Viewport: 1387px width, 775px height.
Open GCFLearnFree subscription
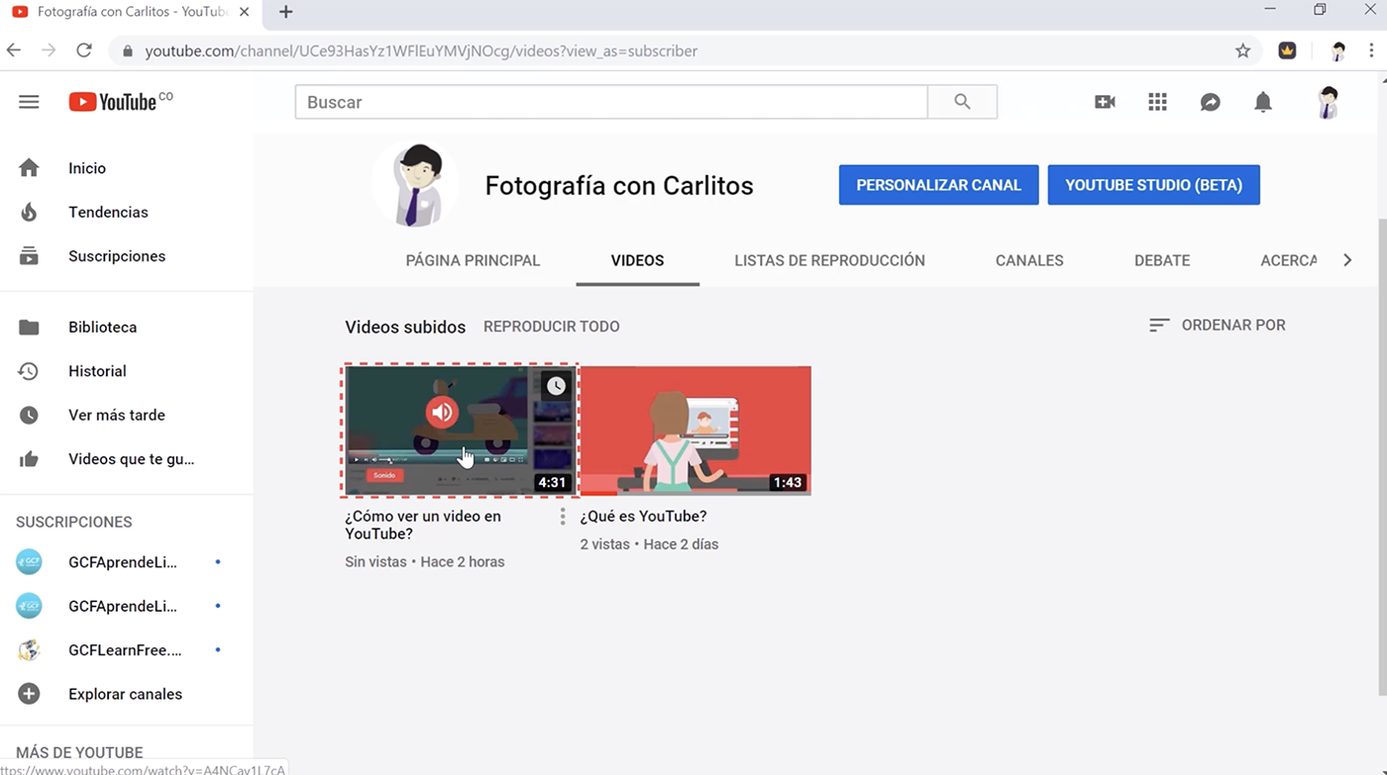click(x=127, y=650)
